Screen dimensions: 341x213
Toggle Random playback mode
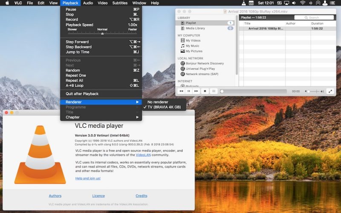click(x=101, y=70)
